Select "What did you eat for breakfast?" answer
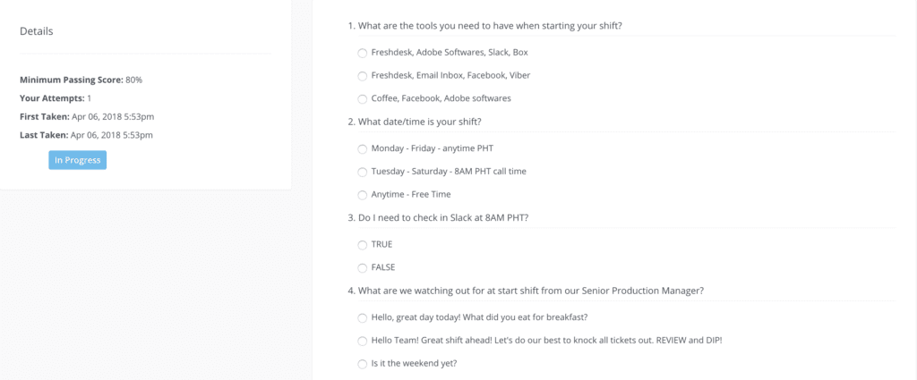Viewport: 917px width, 380px height. coord(362,318)
